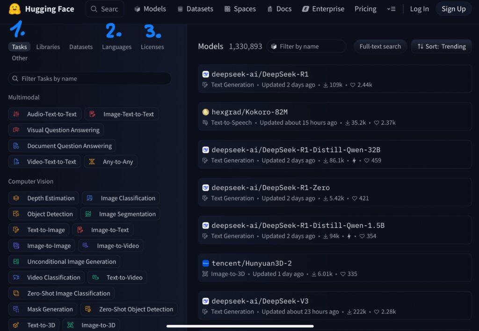
Task: Click the Text-to-Video task icon
Action: pos(95,278)
